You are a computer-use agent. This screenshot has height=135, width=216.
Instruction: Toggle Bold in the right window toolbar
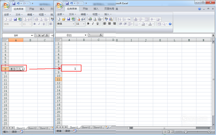[88, 24]
